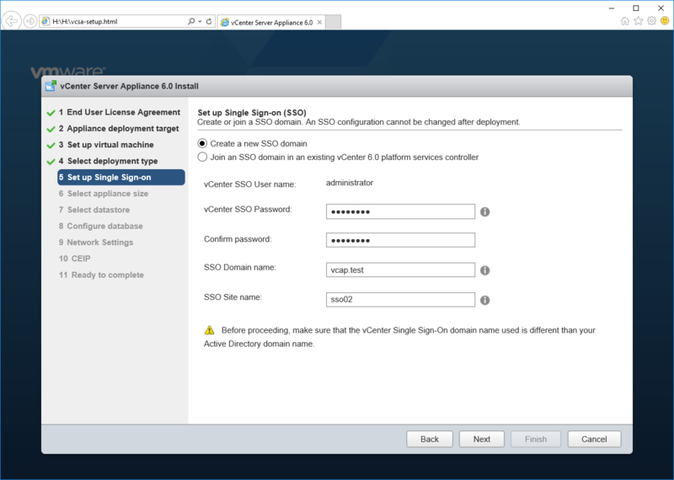Click step 9 Network Settings
Image resolution: width=674 pixels, height=480 pixels.
tap(96, 243)
